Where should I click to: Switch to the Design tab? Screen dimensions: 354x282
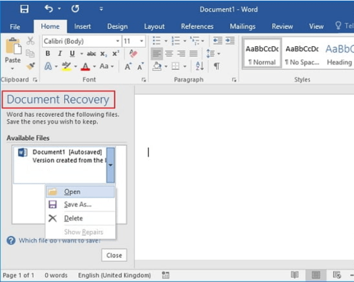coord(117,27)
